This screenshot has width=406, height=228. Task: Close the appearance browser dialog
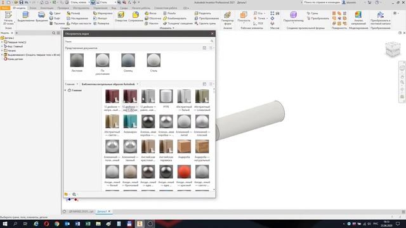pos(212,34)
